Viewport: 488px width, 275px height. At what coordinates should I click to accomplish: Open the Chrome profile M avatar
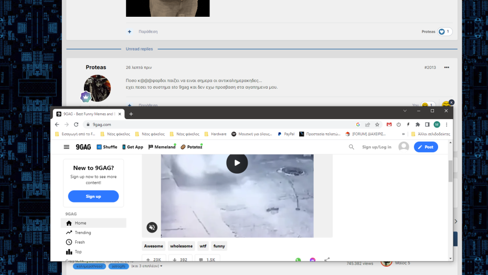(437, 124)
